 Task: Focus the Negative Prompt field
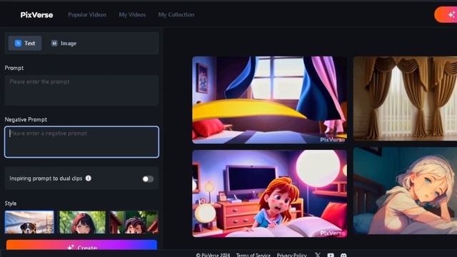81,142
